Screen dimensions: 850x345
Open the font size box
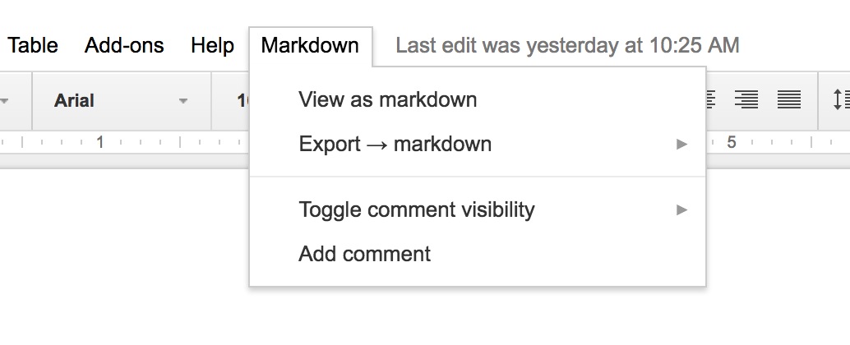click(x=243, y=100)
